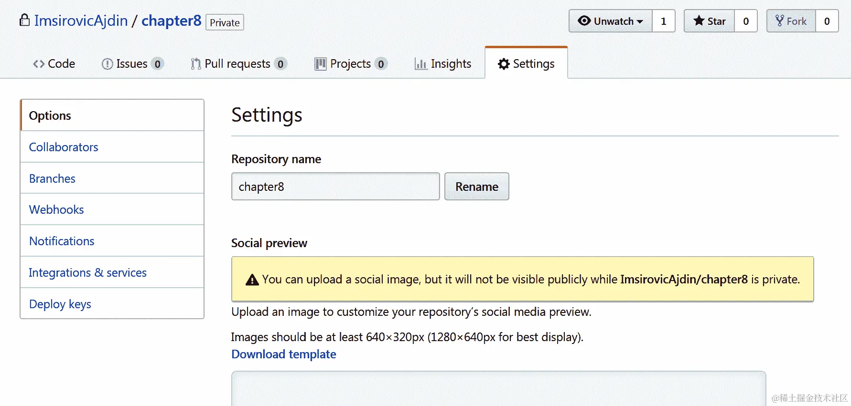Click the social image upload area
The height and width of the screenshot is (406, 851).
click(498, 388)
